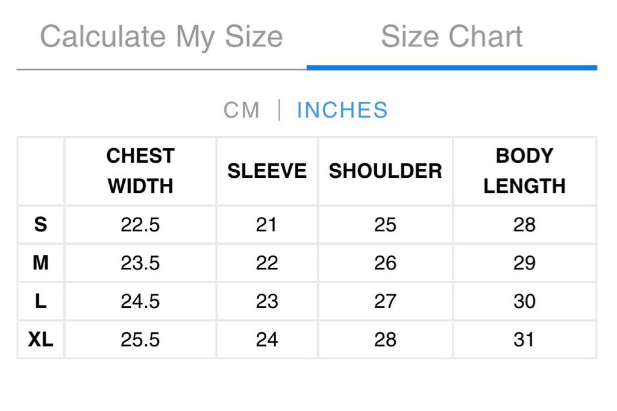Select the sleeve value 22 for size M

(x=266, y=263)
